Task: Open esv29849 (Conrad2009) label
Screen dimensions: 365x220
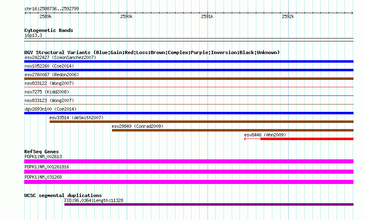Action: 137,126
